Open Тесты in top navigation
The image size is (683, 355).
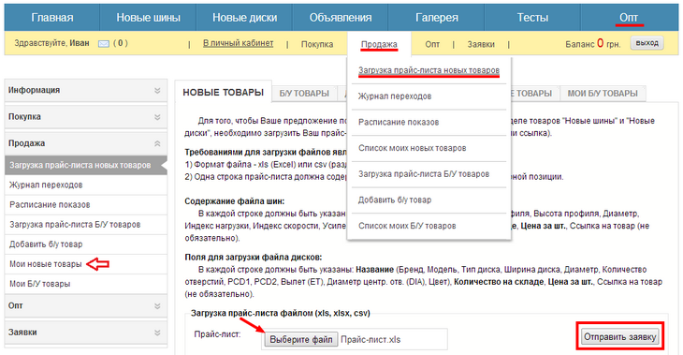[532, 18]
